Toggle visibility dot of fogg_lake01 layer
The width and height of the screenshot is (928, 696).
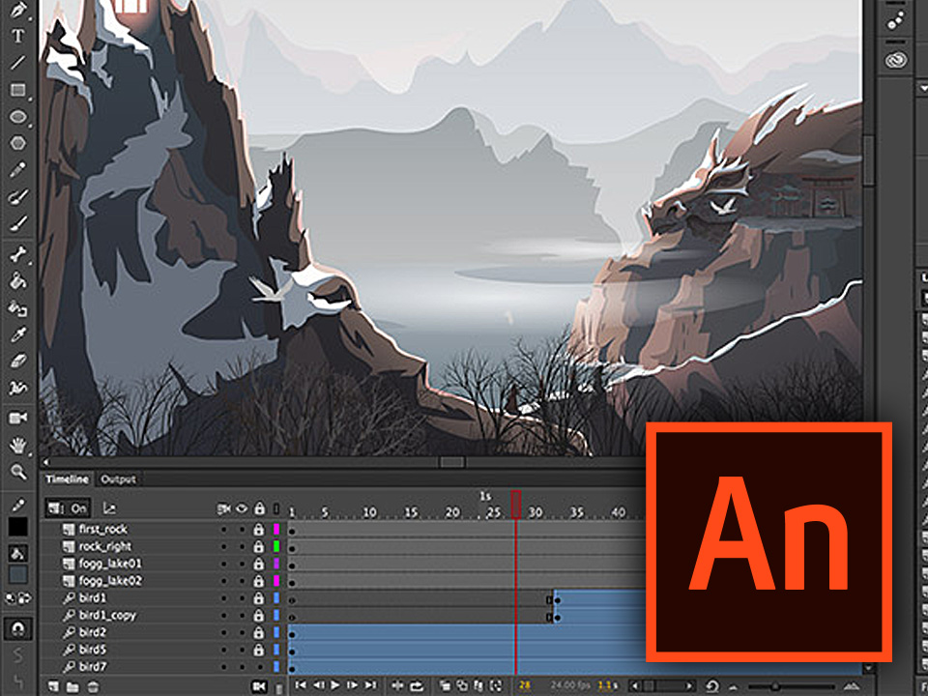pos(242,564)
